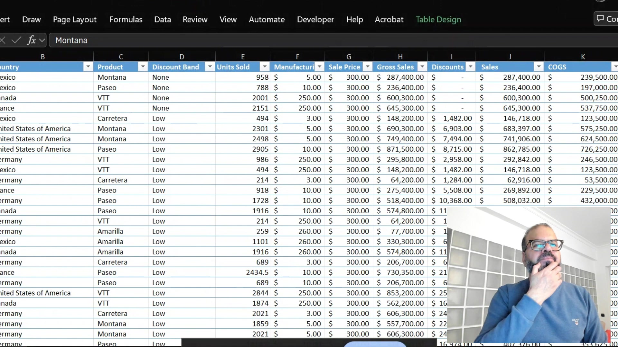Open the Discount Band filter dropdown
The height and width of the screenshot is (347, 618).
(210, 67)
